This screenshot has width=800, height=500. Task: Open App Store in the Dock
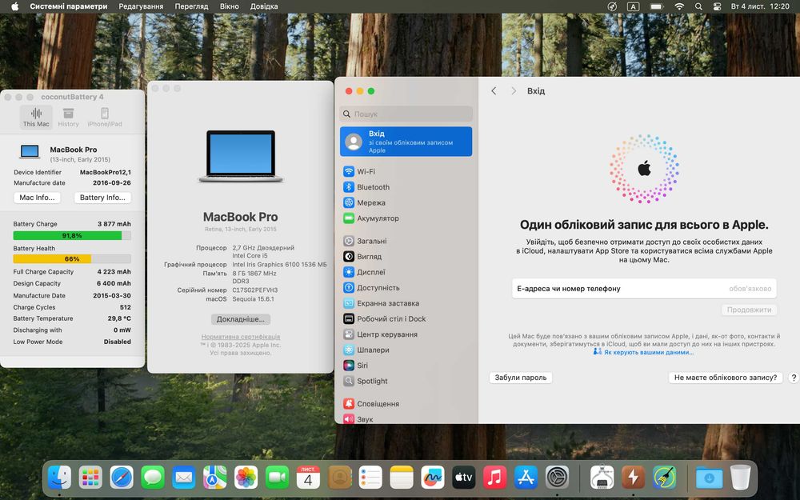point(526,478)
